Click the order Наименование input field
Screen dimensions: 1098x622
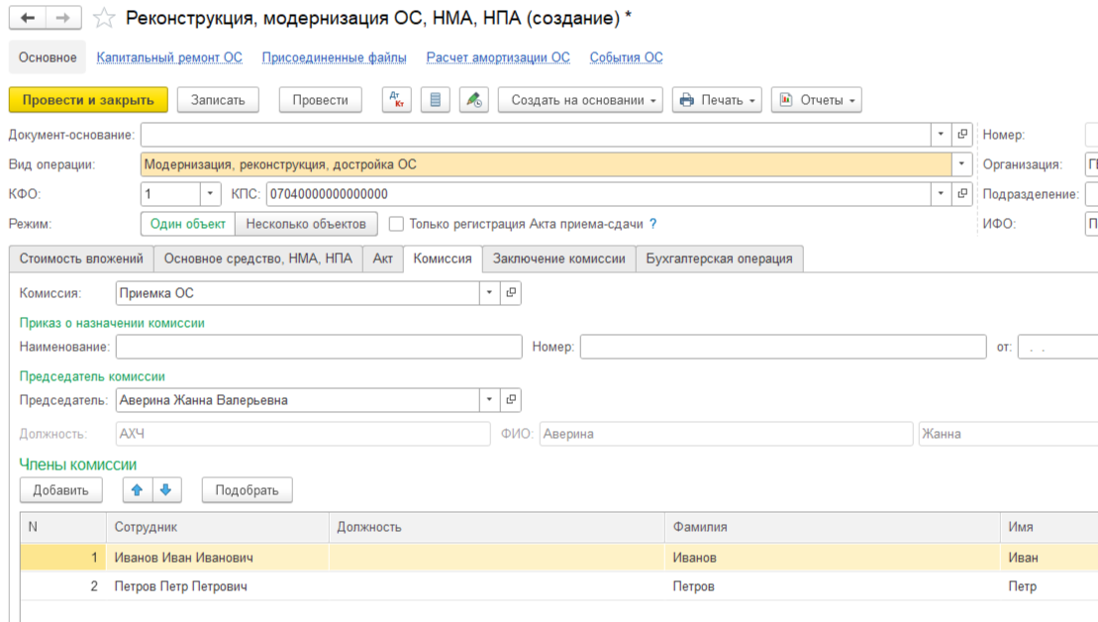(x=319, y=347)
